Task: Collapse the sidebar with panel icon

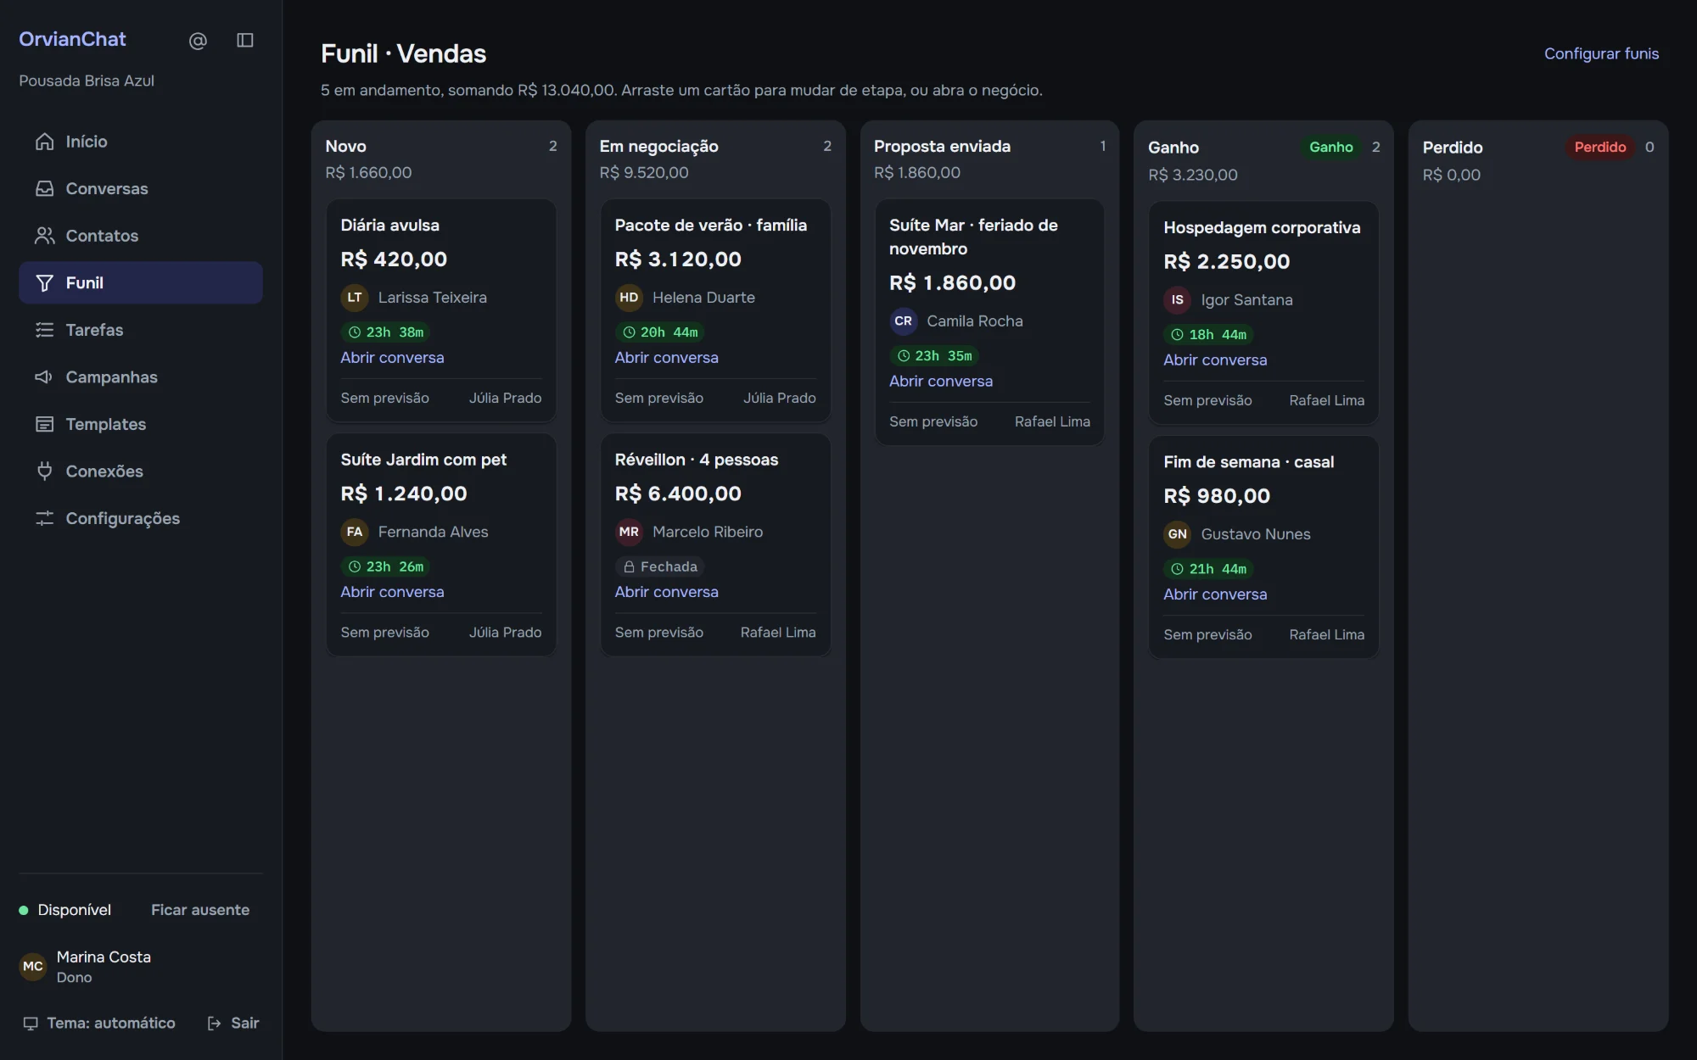Action: (245, 41)
